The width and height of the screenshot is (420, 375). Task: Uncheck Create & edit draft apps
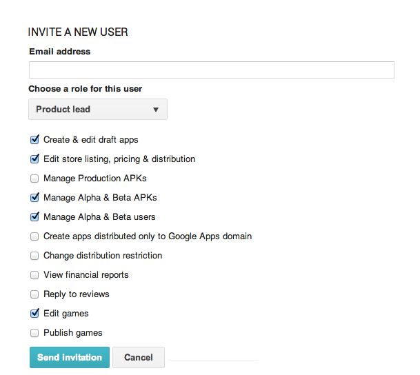[34, 140]
